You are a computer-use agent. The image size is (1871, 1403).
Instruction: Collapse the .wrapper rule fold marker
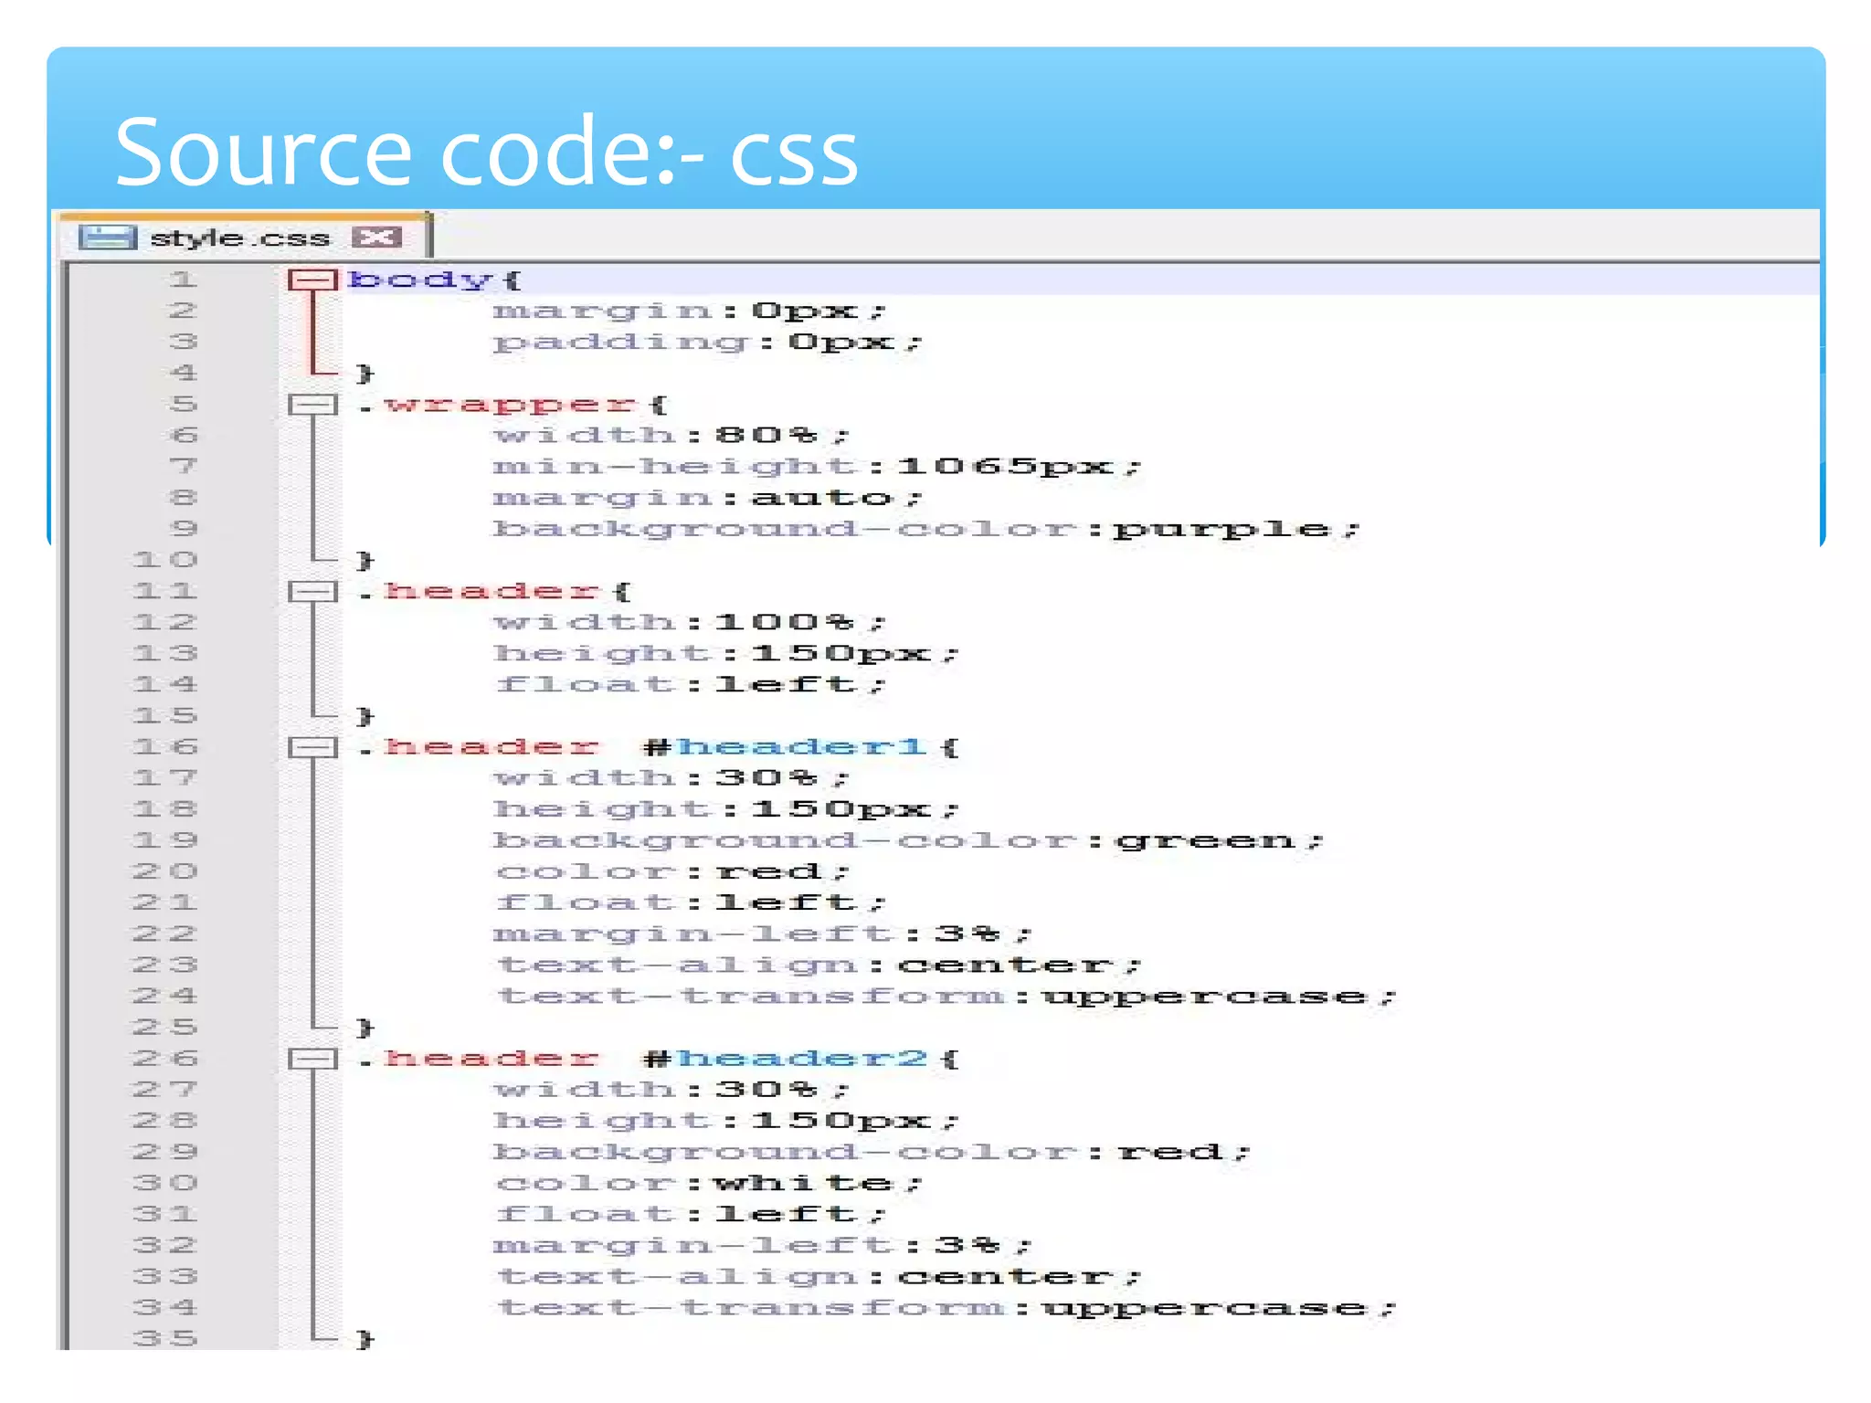point(312,405)
